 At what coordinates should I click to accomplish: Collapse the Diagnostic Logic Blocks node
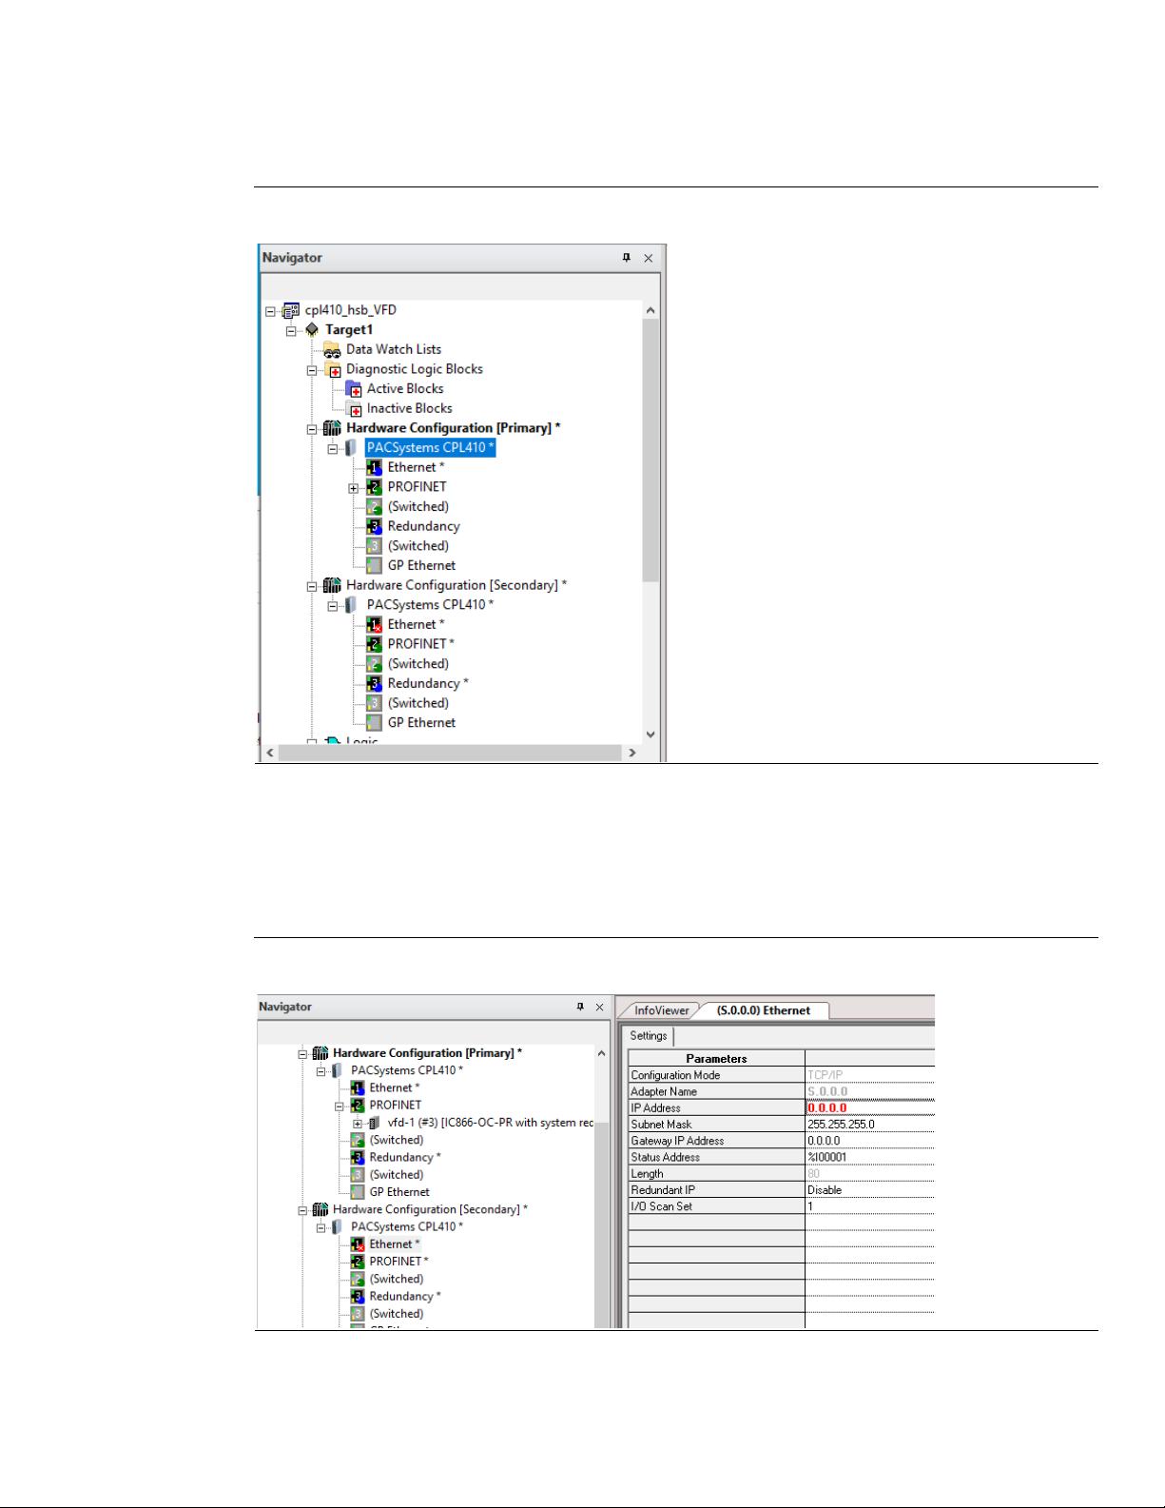[x=312, y=370]
